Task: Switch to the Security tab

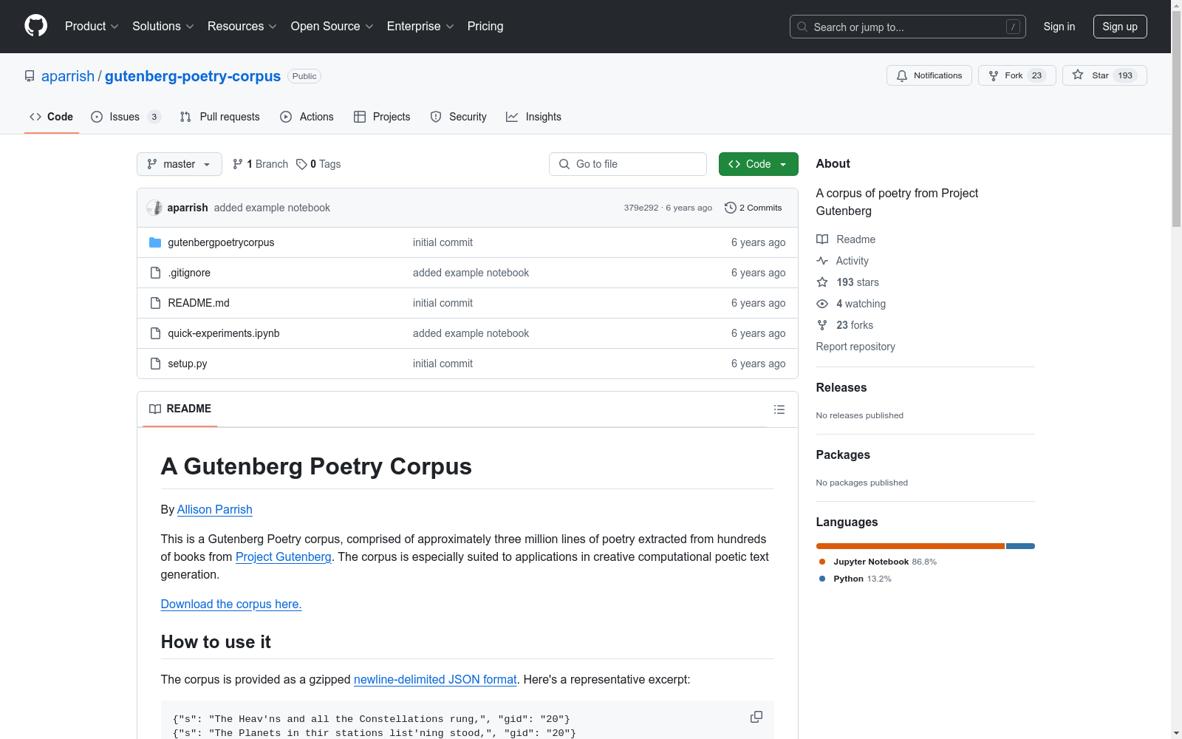Action: click(x=459, y=117)
